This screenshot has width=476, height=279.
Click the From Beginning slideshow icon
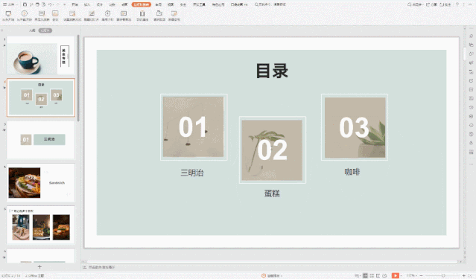click(8, 14)
